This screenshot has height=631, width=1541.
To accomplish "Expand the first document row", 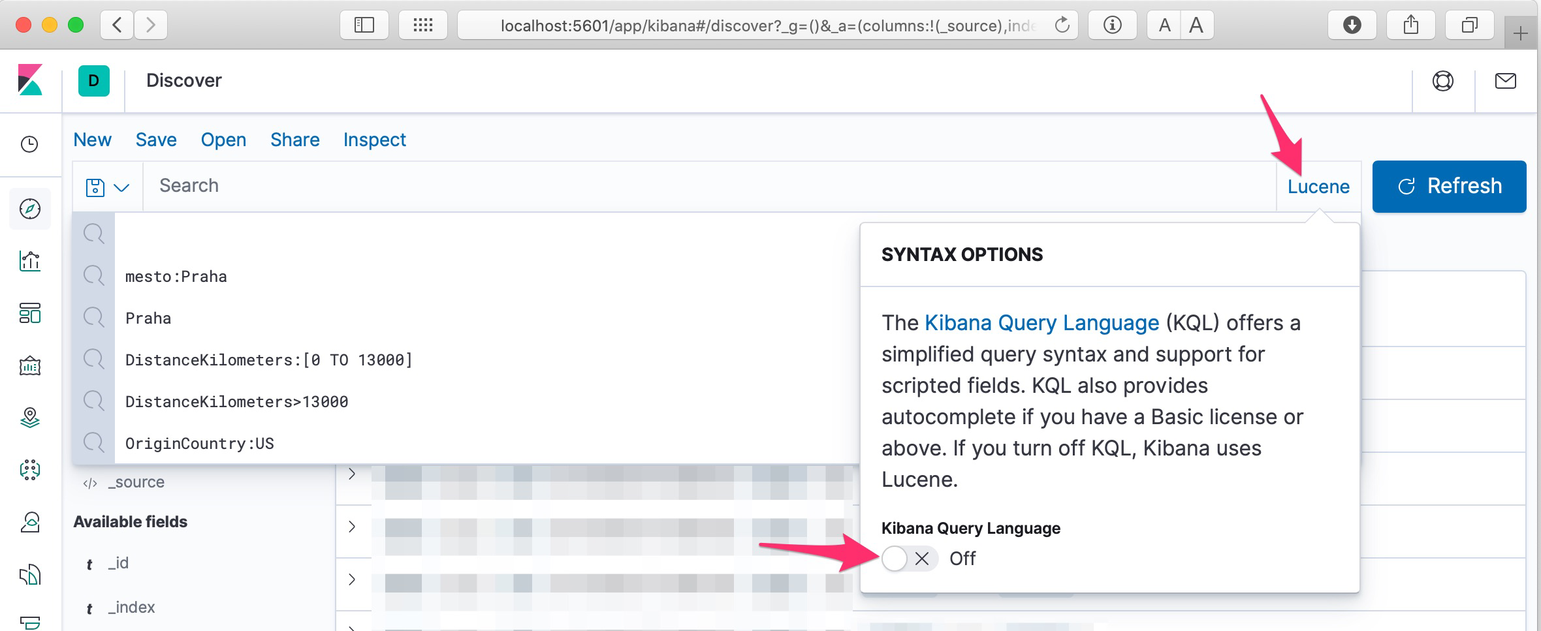I will tap(352, 474).
